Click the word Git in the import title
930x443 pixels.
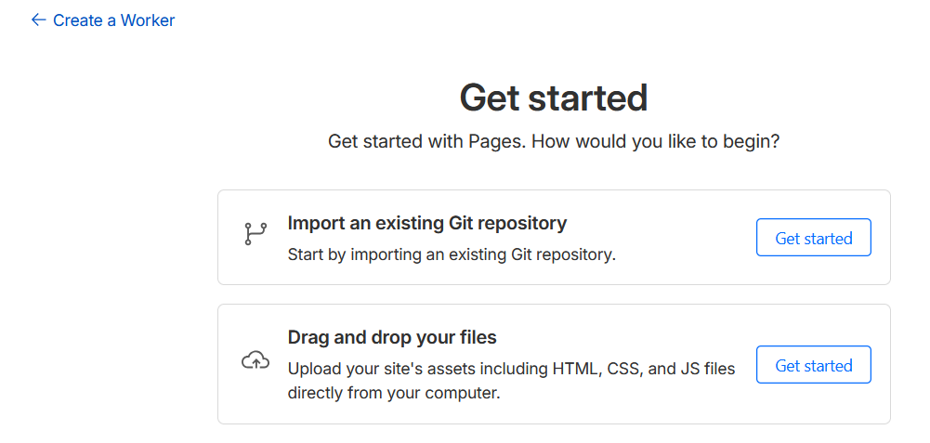click(x=463, y=223)
